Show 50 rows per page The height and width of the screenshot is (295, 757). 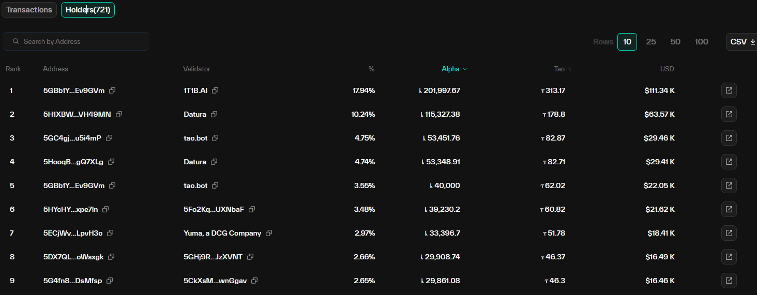click(675, 42)
